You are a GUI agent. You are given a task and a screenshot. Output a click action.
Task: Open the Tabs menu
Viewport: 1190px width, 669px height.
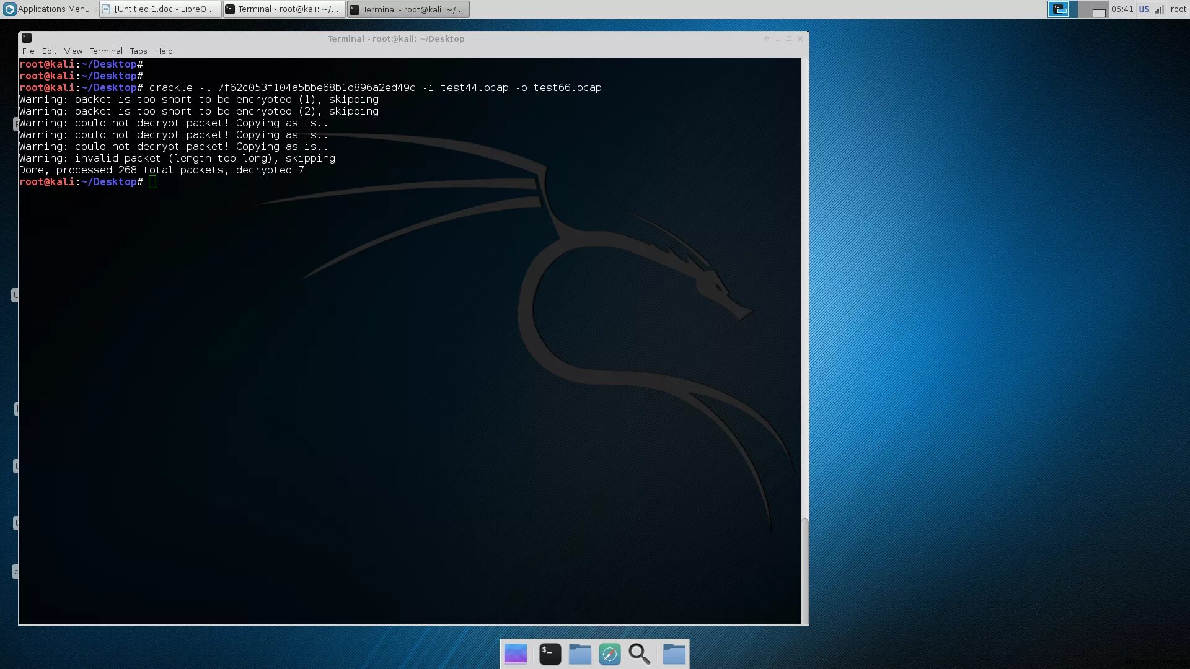[138, 51]
